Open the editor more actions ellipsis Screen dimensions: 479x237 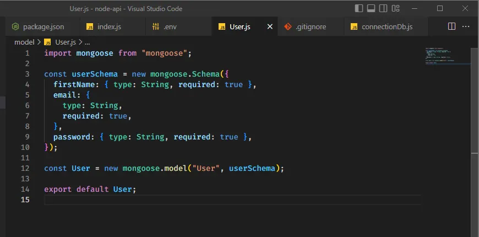[x=466, y=26]
